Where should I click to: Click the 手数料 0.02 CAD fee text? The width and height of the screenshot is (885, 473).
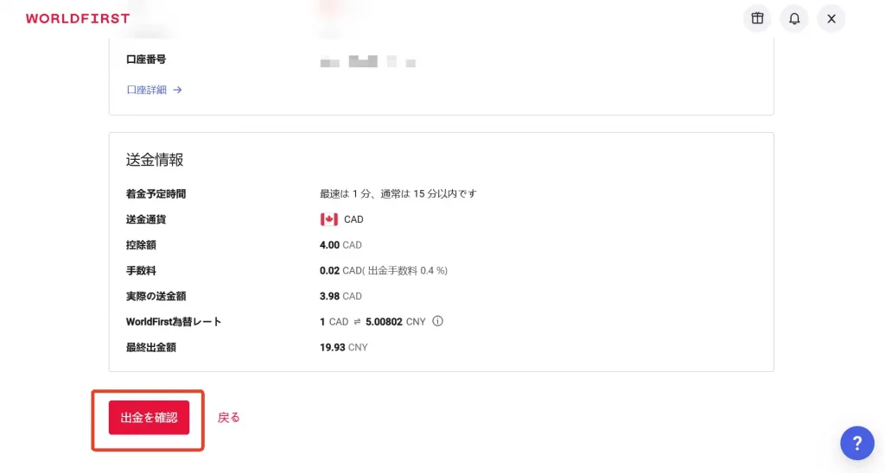point(384,271)
